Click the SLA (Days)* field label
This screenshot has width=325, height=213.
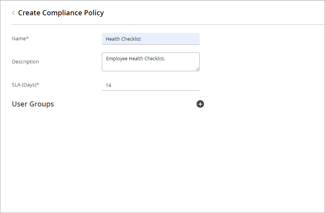click(x=25, y=85)
